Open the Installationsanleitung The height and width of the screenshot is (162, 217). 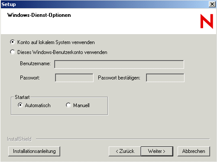tap(34, 151)
